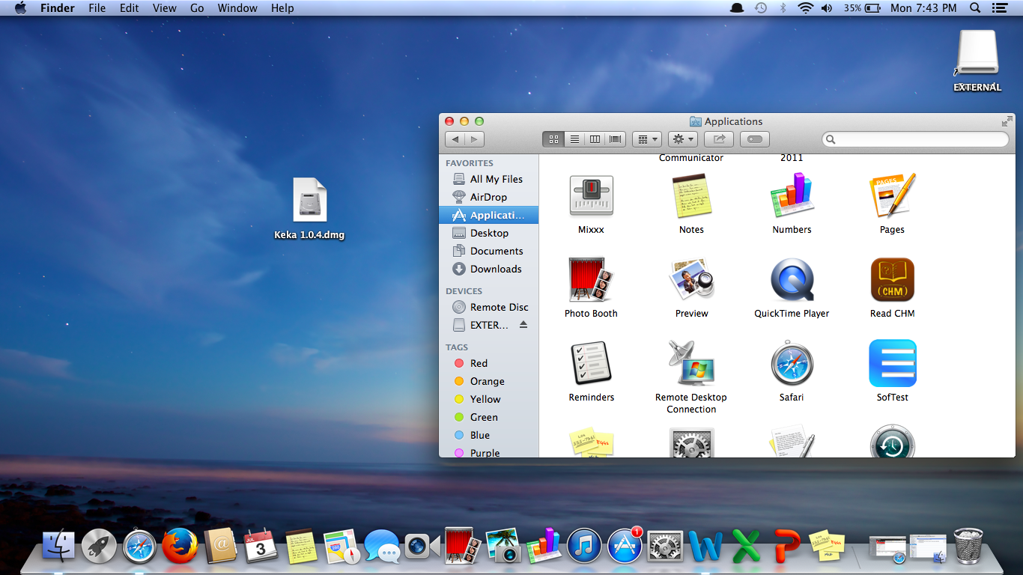The width and height of the screenshot is (1023, 575).
Task: Open Launchpad from the Dock
Action: (99, 547)
